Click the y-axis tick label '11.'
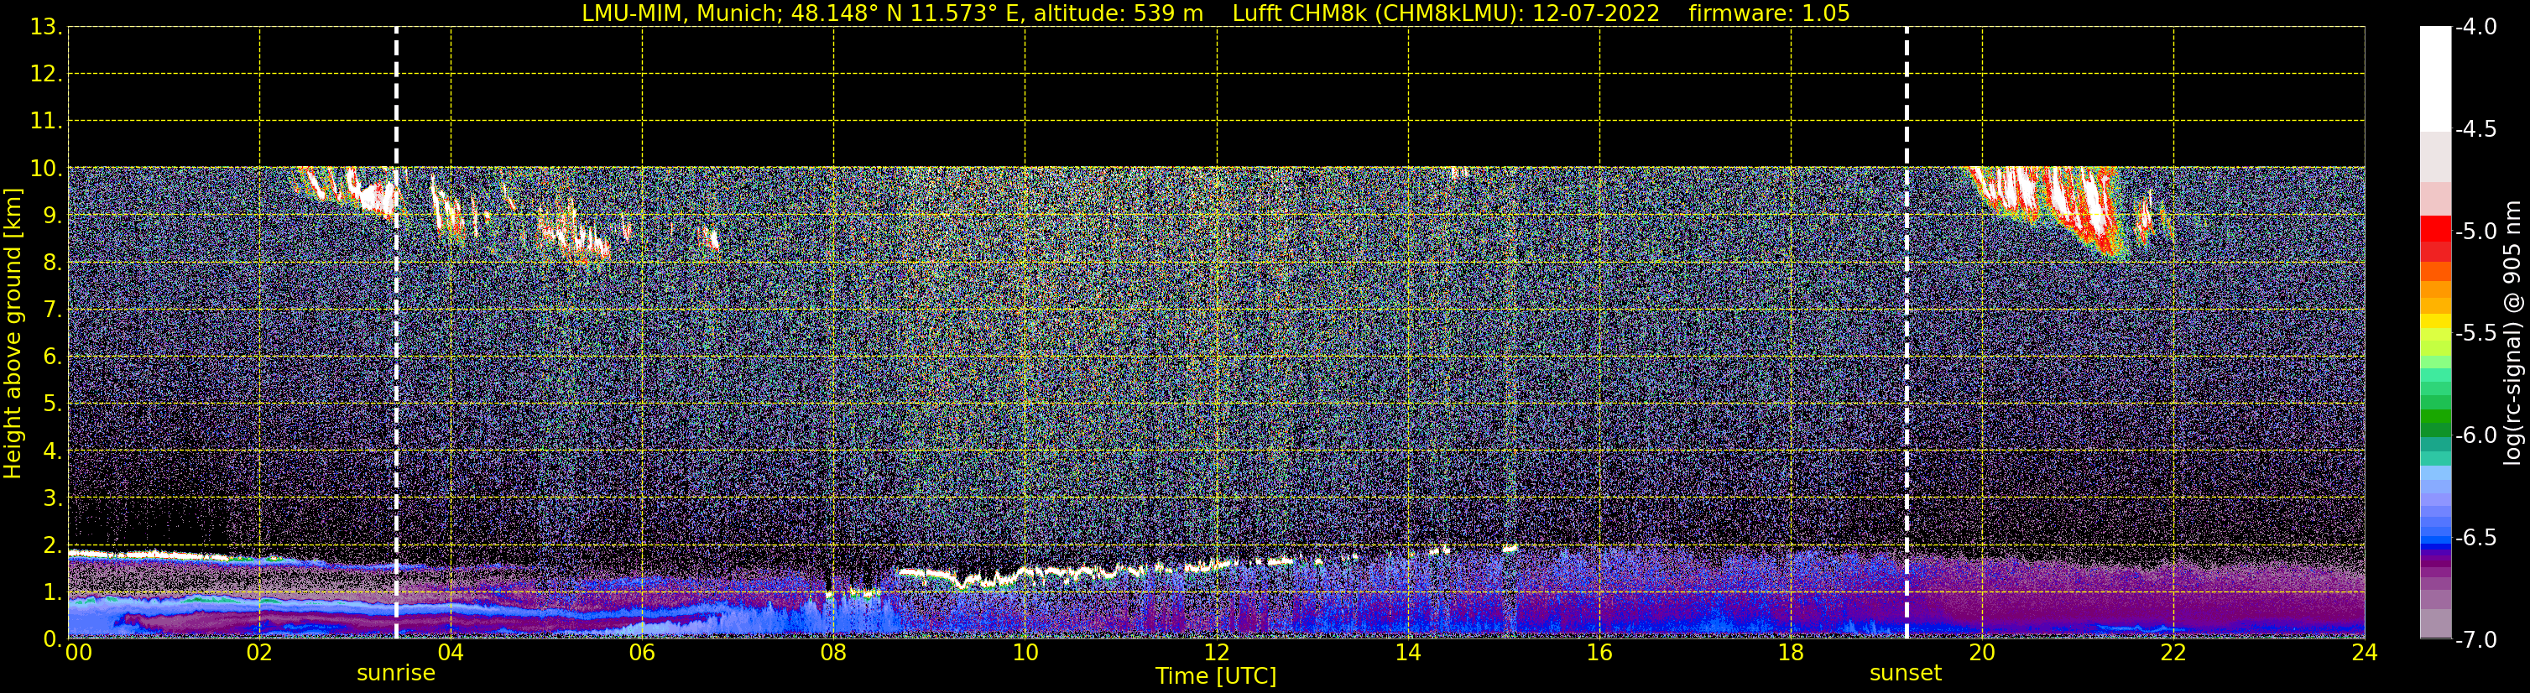Image resolution: width=2530 pixels, height=693 pixels. [x=46, y=122]
